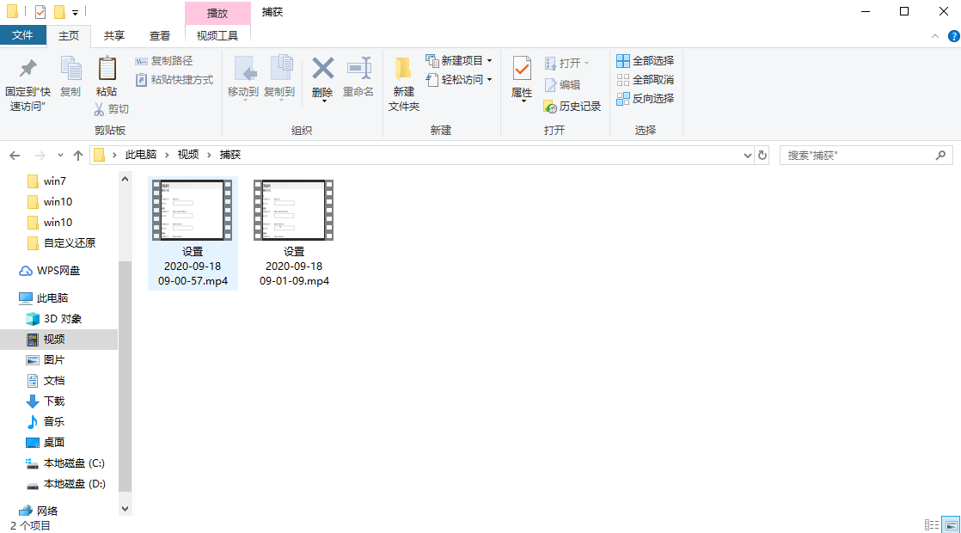Image resolution: width=961 pixels, height=533 pixels.
Task: Refresh the current folder view
Action: [762, 156]
